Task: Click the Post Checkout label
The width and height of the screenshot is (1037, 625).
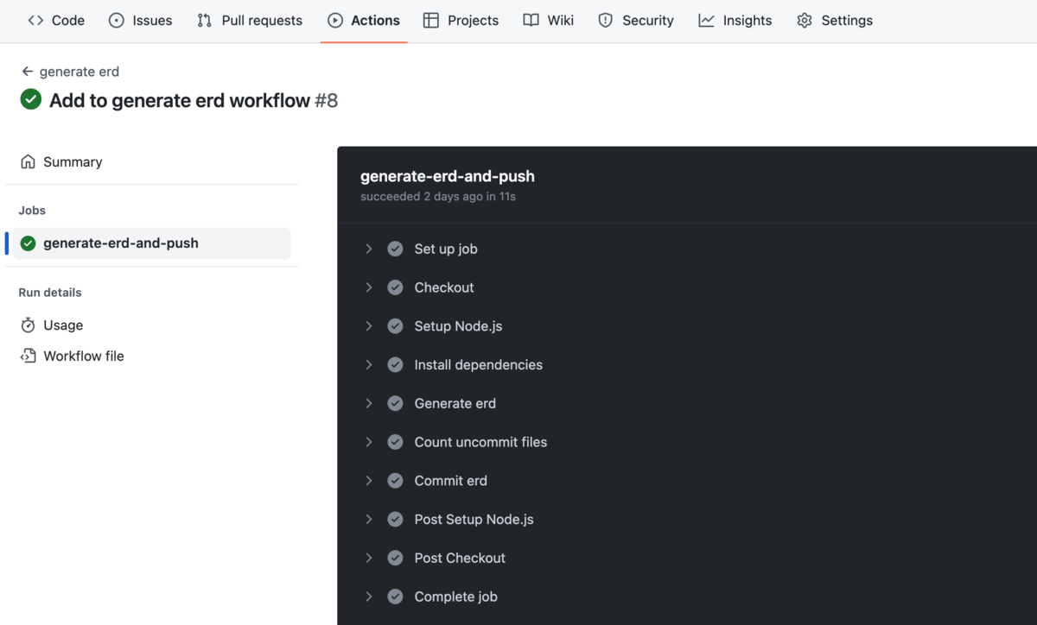Action: (x=460, y=558)
